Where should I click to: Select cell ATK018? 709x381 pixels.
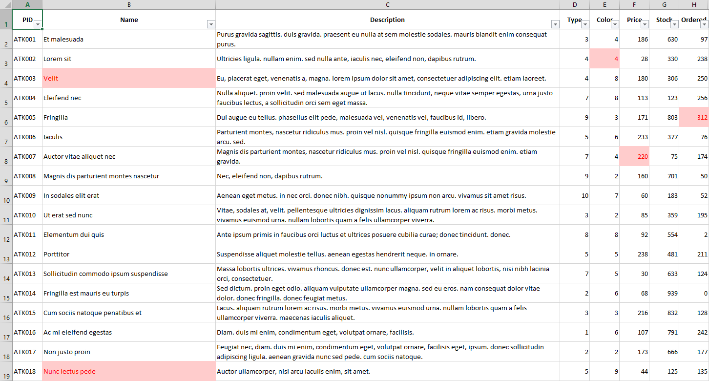pyautogui.click(x=27, y=371)
